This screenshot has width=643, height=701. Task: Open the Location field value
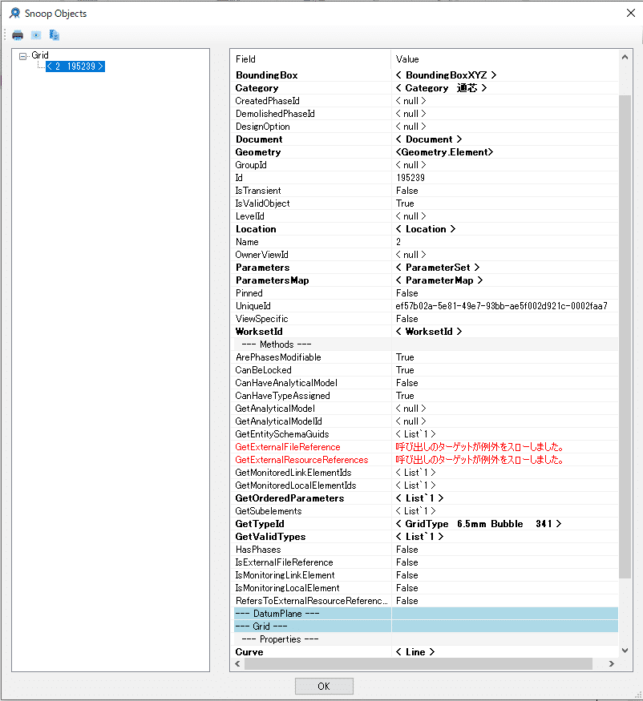(426, 228)
